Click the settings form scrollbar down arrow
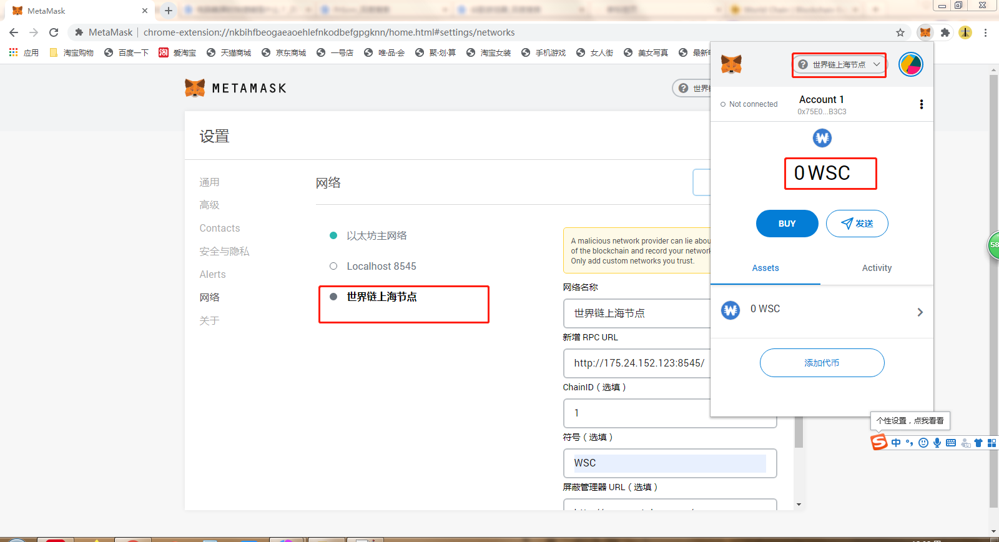The height and width of the screenshot is (542, 999). tap(799, 505)
